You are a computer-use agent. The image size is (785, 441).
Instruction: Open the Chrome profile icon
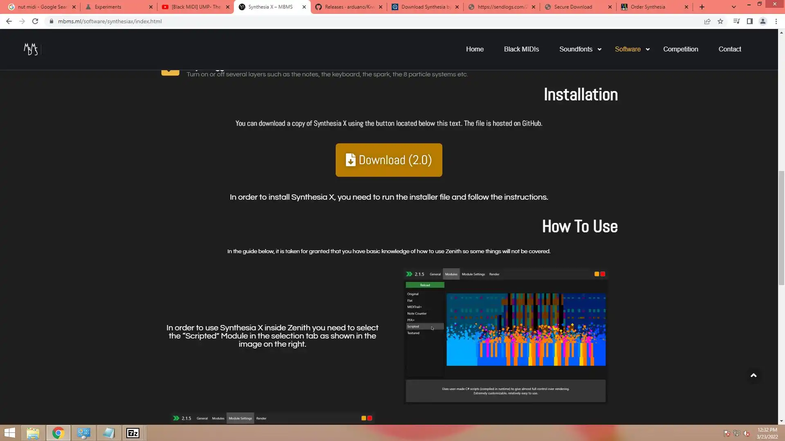click(x=763, y=21)
